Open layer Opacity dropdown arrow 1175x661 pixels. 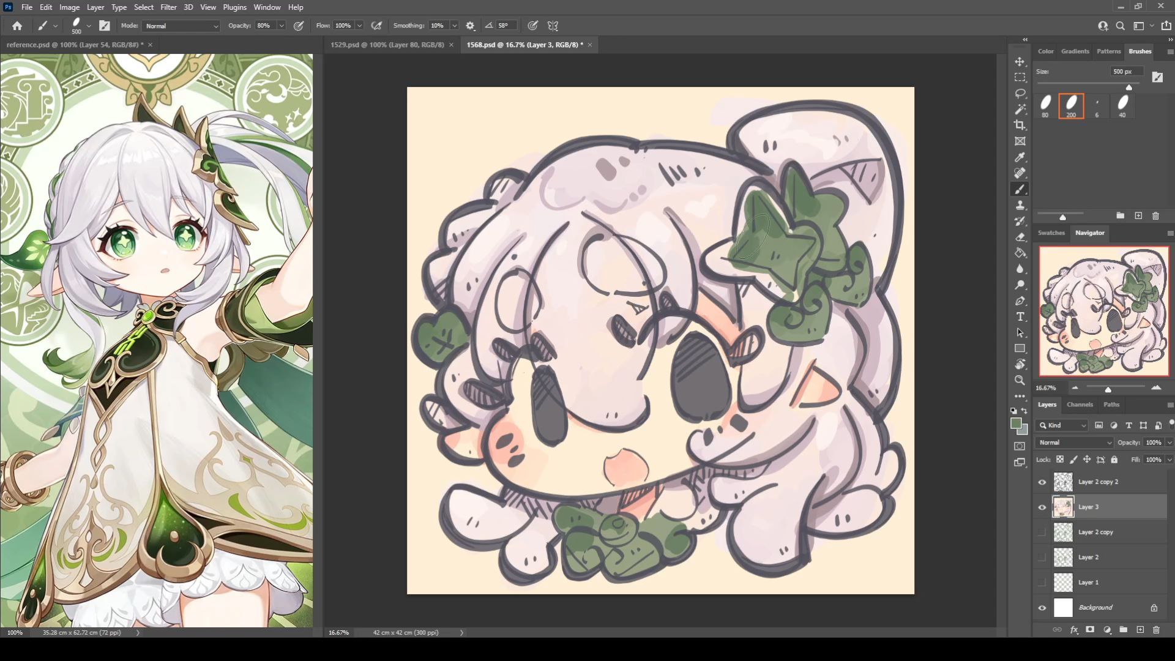tap(1169, 443)
